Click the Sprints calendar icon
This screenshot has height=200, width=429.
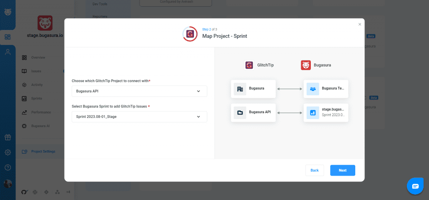point(24,99)
